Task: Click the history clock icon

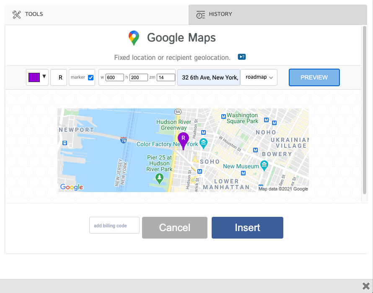Action: pyautogui.click(x=200, y=15)
